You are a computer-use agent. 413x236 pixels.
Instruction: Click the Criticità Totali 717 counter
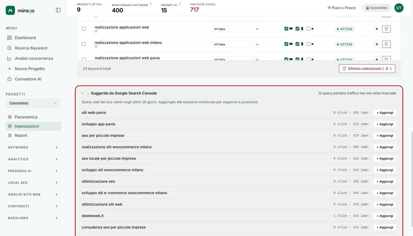tap(194, 10)
